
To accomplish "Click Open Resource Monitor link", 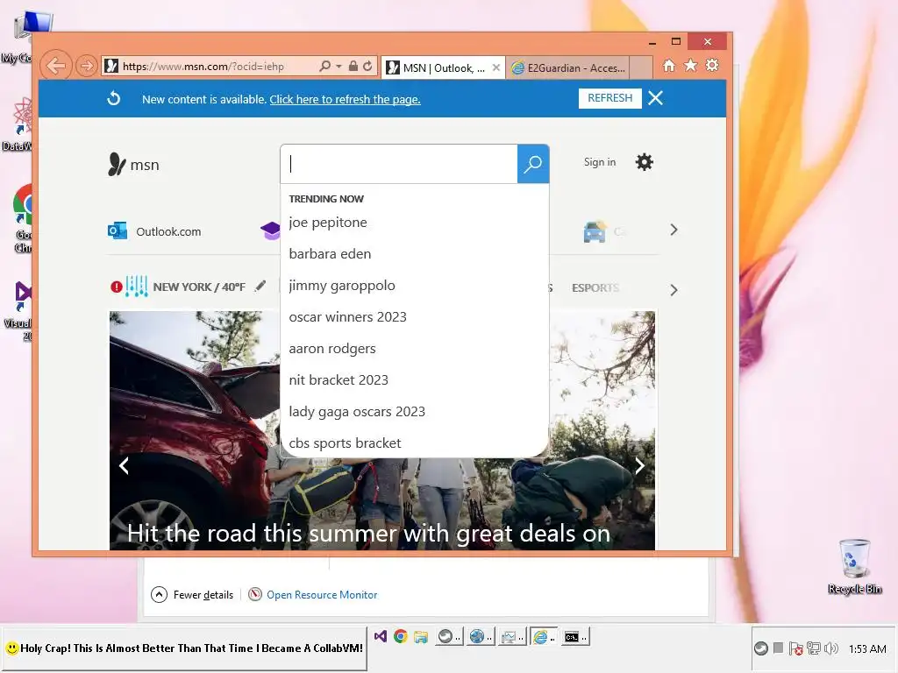I will 321,595.
